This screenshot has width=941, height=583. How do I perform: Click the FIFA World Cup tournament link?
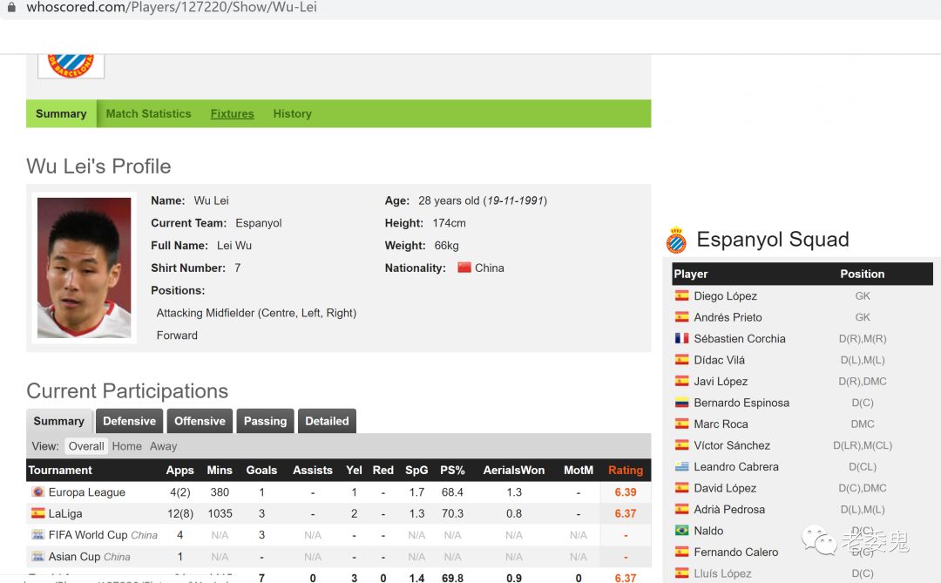88,535
